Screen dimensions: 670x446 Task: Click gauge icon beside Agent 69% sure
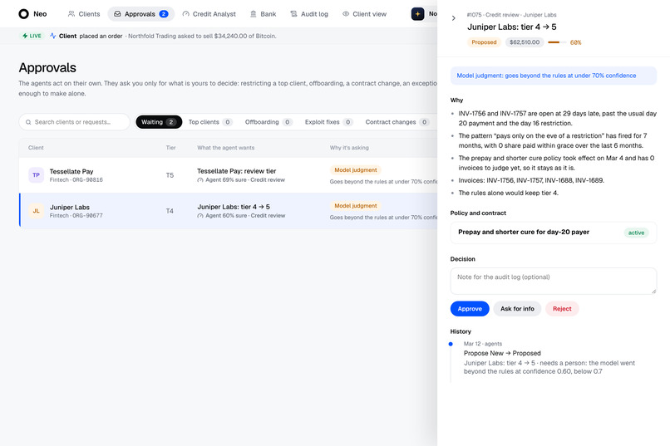coord(200,180)
